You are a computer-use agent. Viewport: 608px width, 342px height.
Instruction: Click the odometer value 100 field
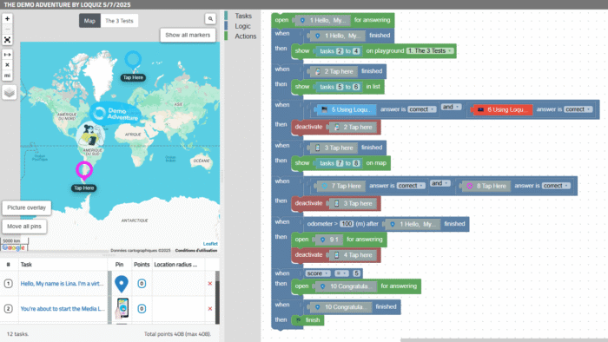pos(347,224)
